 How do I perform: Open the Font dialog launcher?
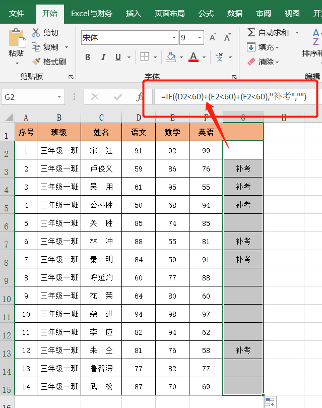[234, 77]
